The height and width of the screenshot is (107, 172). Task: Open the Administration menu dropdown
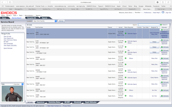(30, 15)
